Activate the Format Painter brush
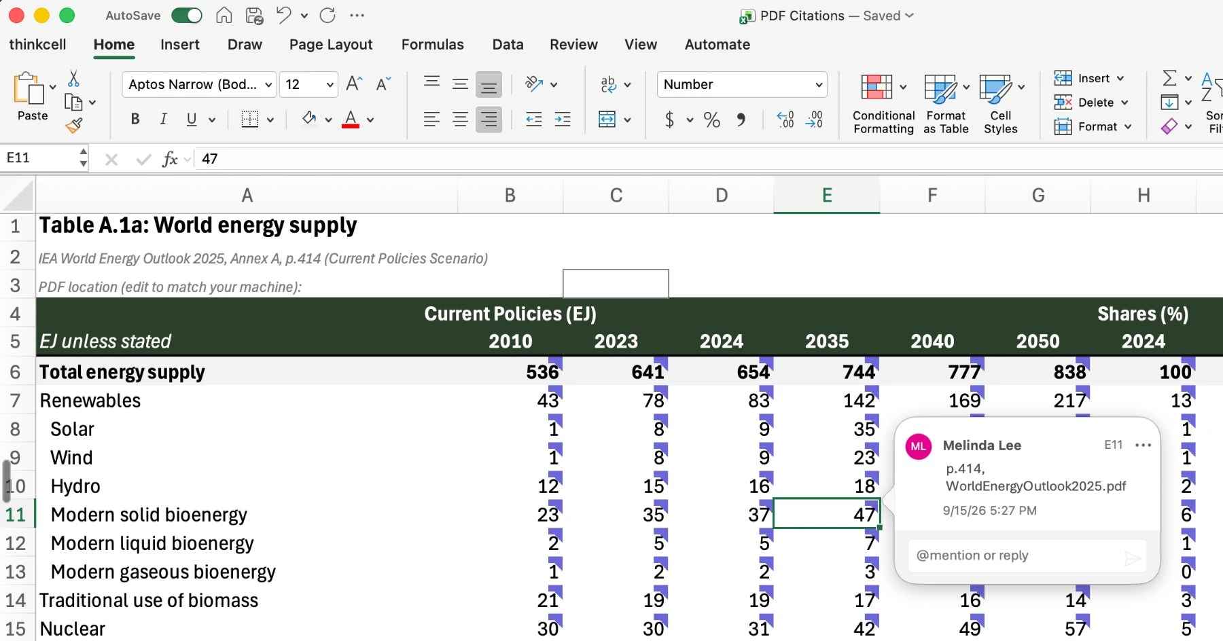 coord(73,125)
